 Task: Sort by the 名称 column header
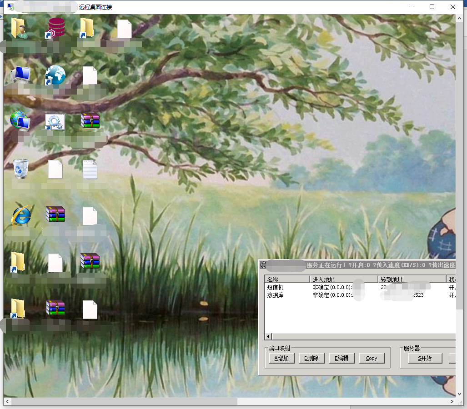(287, 279)
